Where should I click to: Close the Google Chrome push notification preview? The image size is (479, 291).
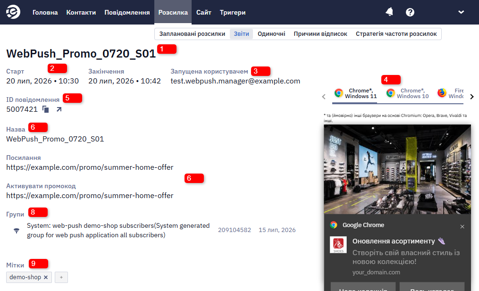462,226
